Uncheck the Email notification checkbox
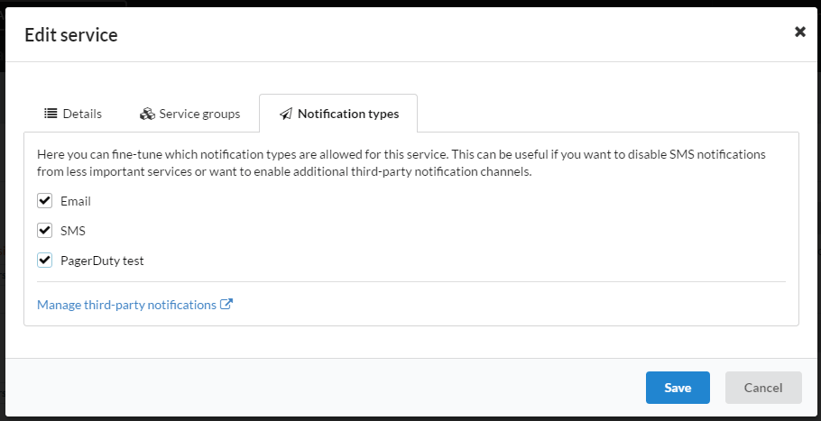 point(44,201)
